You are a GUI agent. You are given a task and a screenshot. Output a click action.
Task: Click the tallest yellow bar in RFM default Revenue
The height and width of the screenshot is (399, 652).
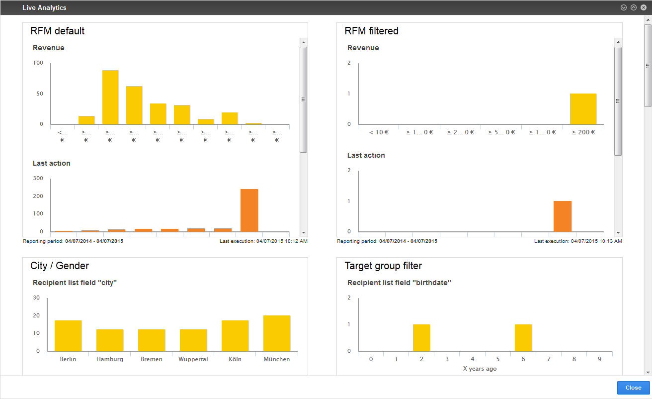coord(110,97)
